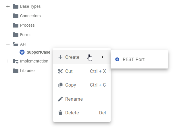Expand the Implementation tree node
This screenshot has height=129, width=175.
8,61
